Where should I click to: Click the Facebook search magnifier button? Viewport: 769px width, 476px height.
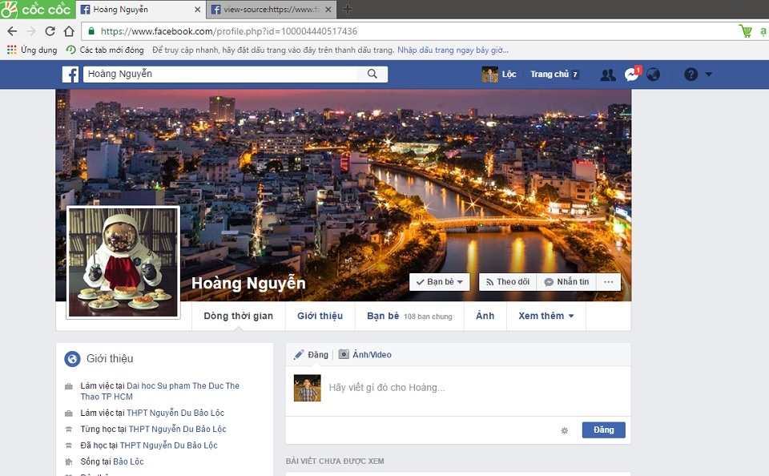click(x=372, y=74)
